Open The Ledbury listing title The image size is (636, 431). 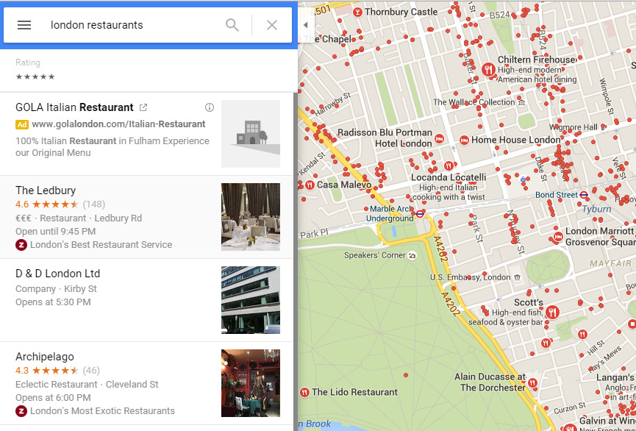(46, 190)
